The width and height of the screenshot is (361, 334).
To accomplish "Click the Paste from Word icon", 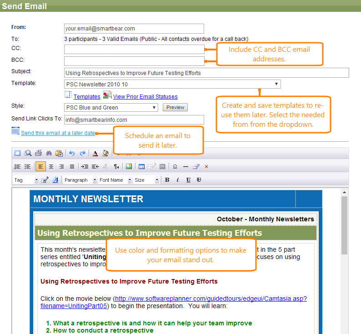I will [59, 154].
